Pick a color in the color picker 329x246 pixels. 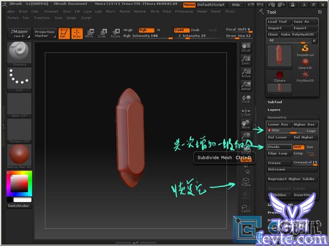point(19,184)
